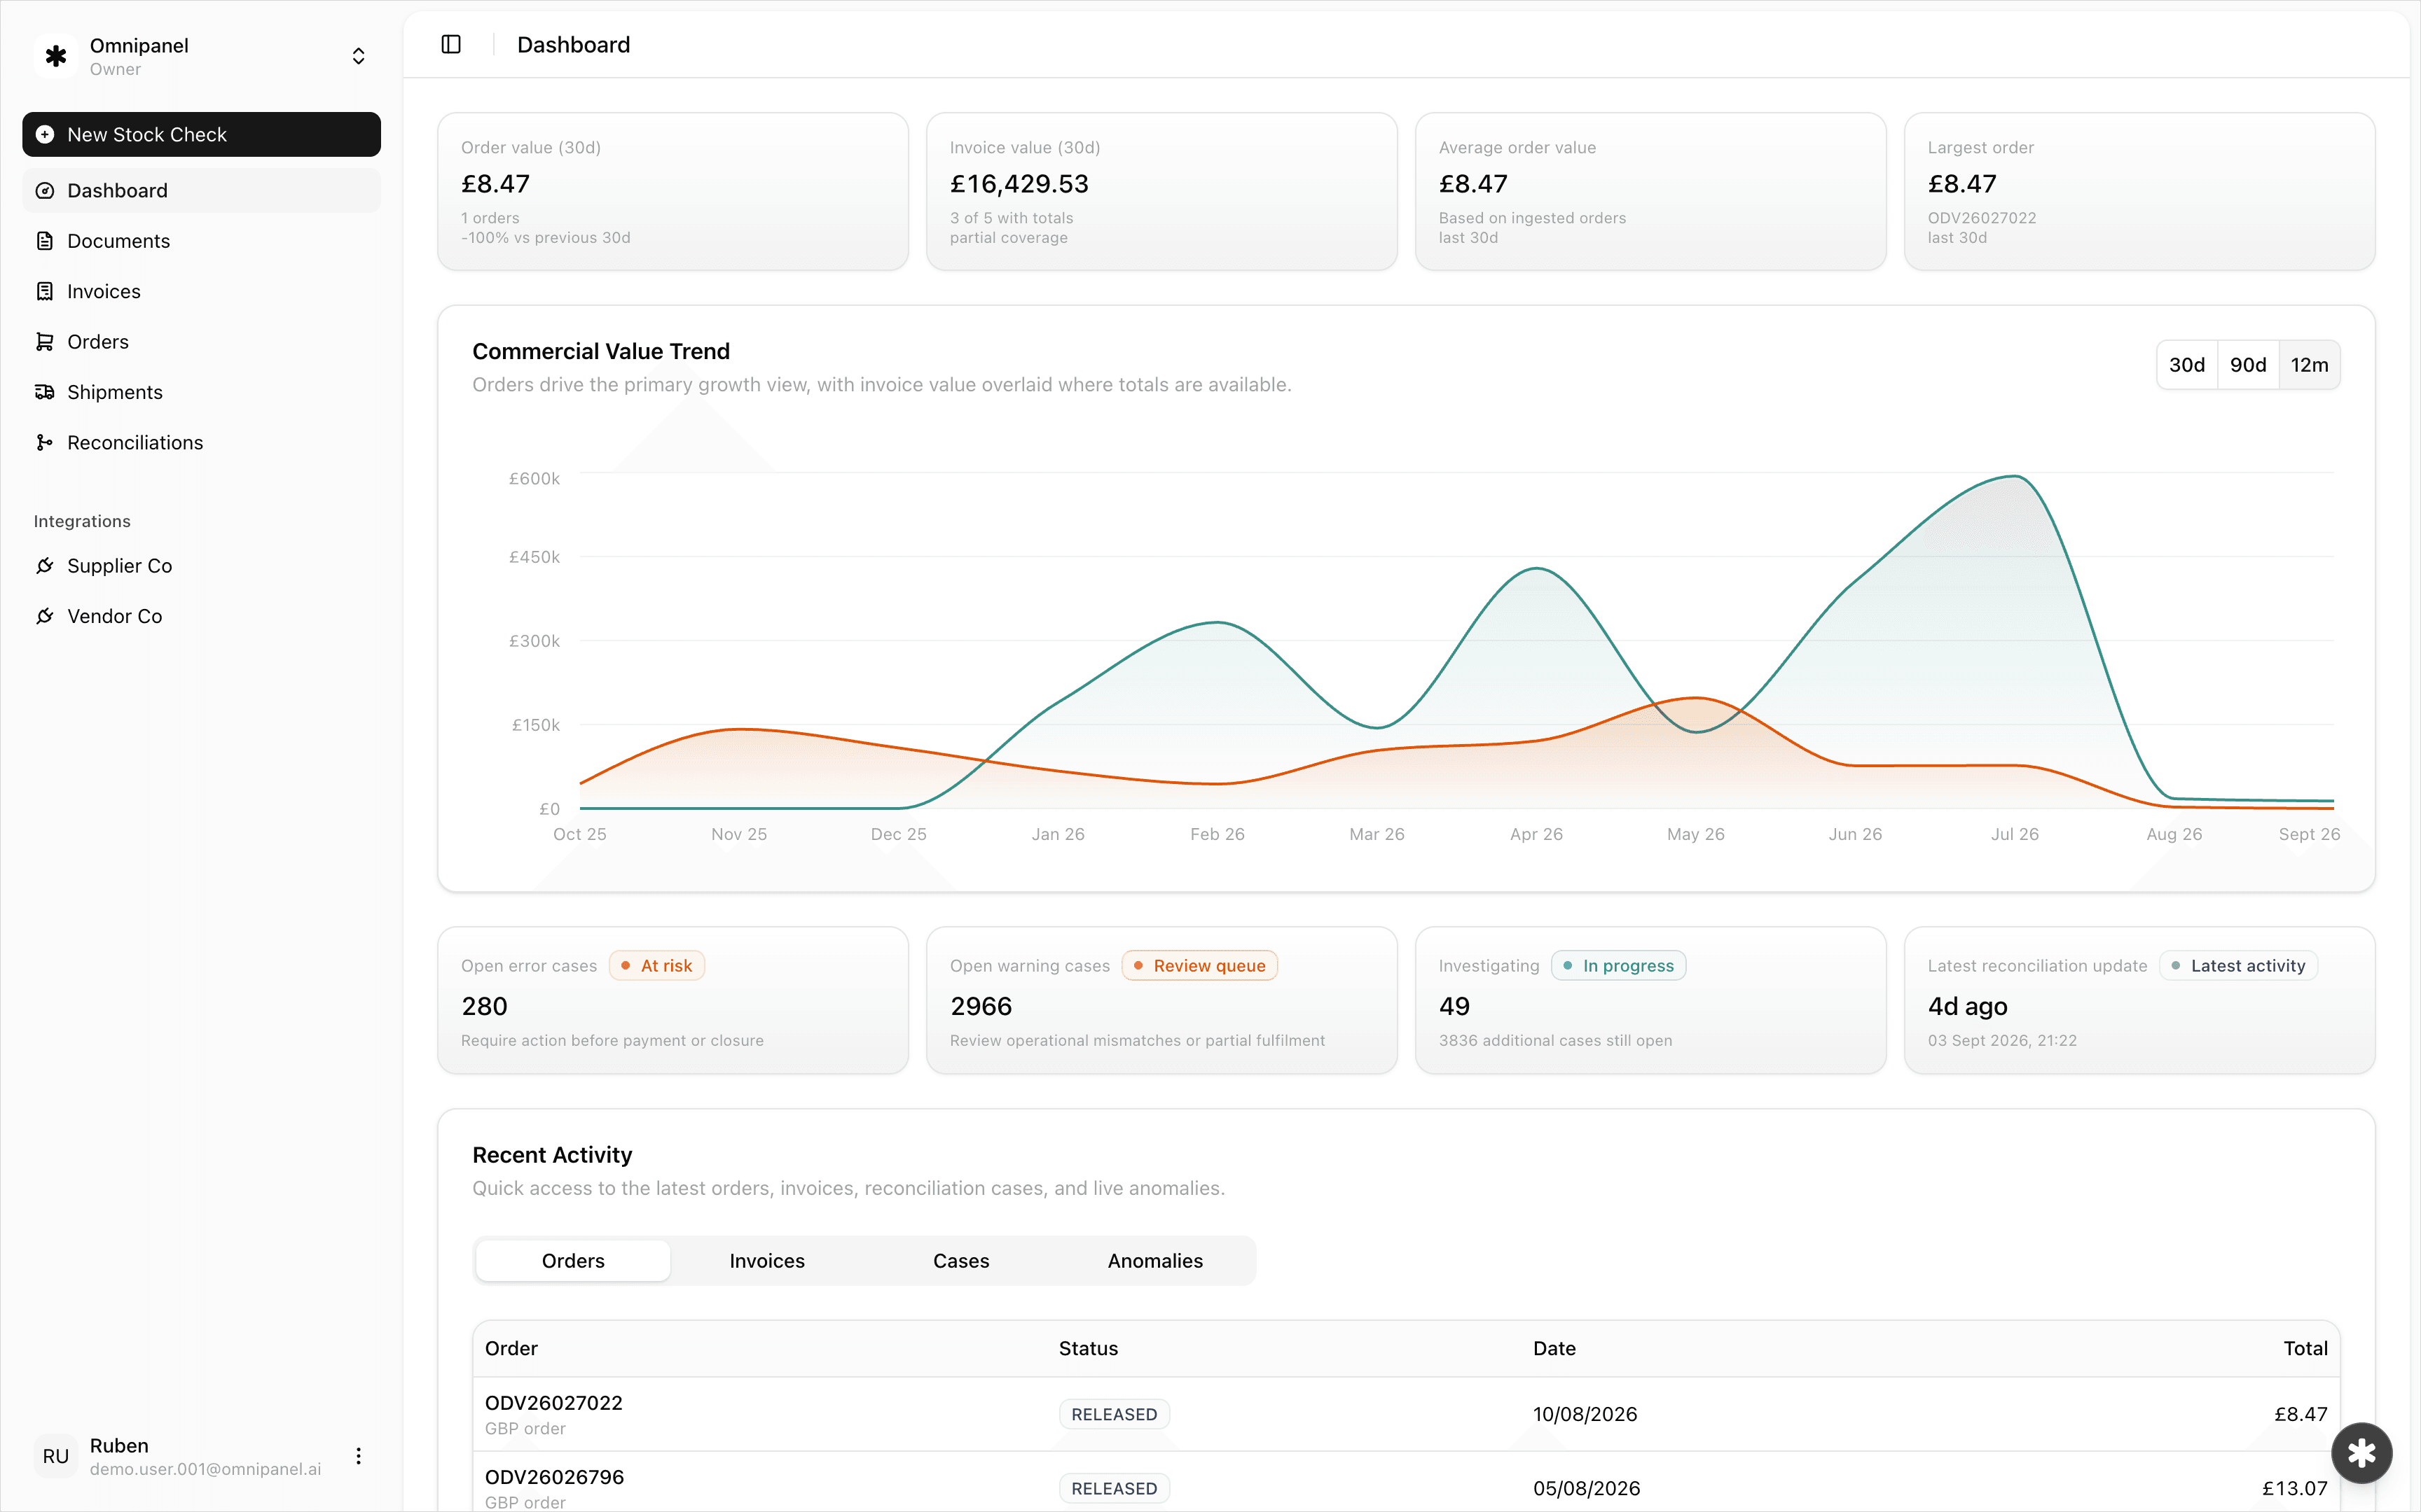2421x1512 pixels.
Task: Open the Reconciliations page
Action: [x=201, y=442]
